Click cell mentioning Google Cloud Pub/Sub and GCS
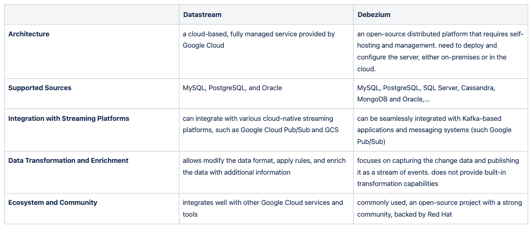 click(266, 130)
